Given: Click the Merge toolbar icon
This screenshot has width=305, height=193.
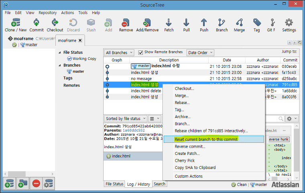Looking at the screenshot, I should pos(239,22).
